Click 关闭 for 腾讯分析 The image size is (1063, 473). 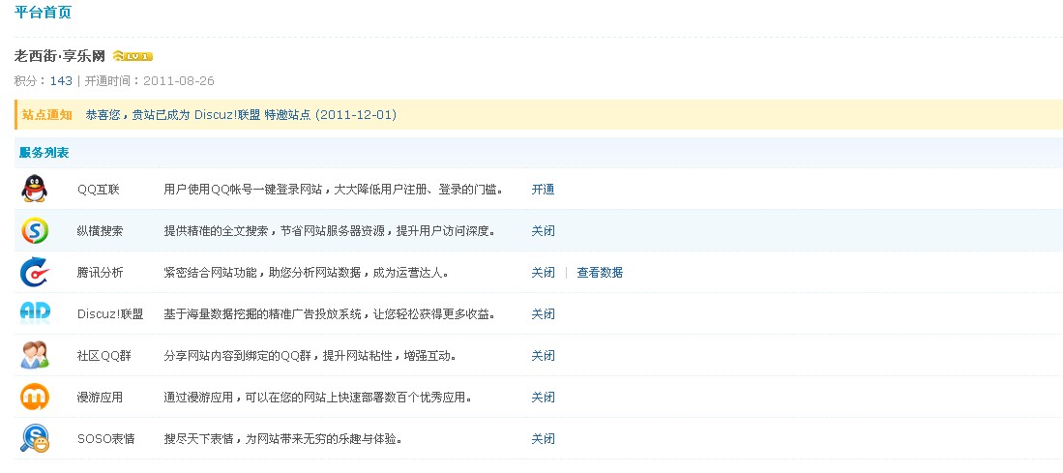tap(543, 273)
